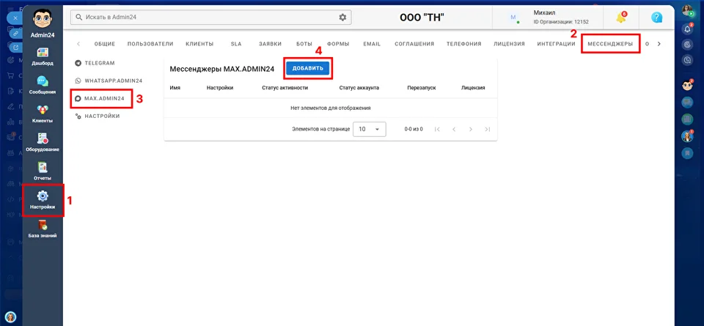Click the ООО "ТН" organization title
The image size is (704, 326).
click(x=422, y=18)
